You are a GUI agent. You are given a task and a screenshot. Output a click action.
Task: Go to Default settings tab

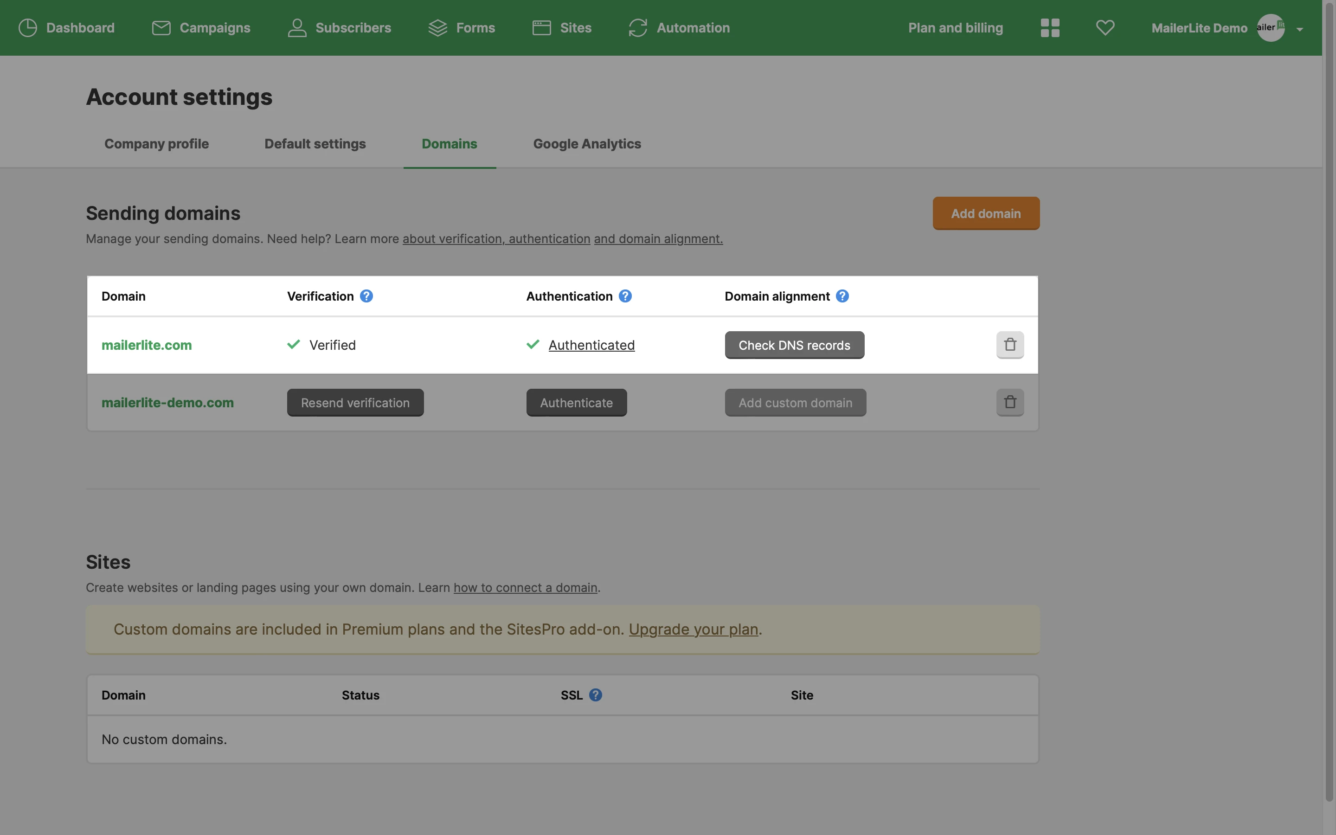[x=315, y=144]
